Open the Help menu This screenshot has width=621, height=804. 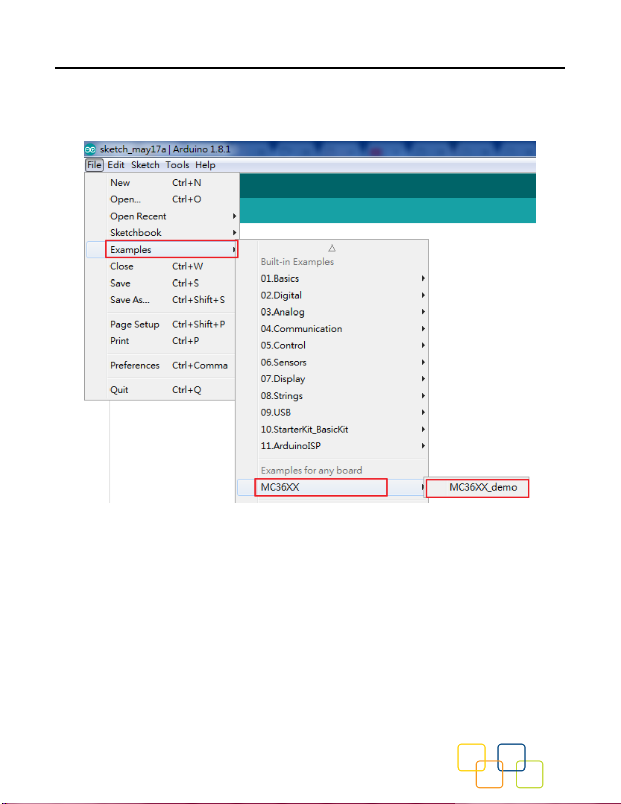point(205,165)
